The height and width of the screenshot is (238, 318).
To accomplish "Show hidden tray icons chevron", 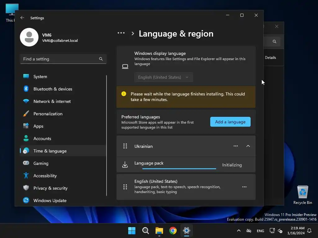I will (239, 231).
